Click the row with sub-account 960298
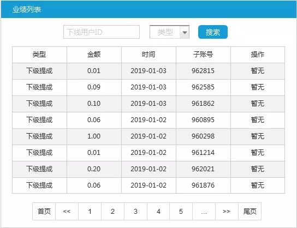Viewport: 297px width, 228px height. (148, 136)
